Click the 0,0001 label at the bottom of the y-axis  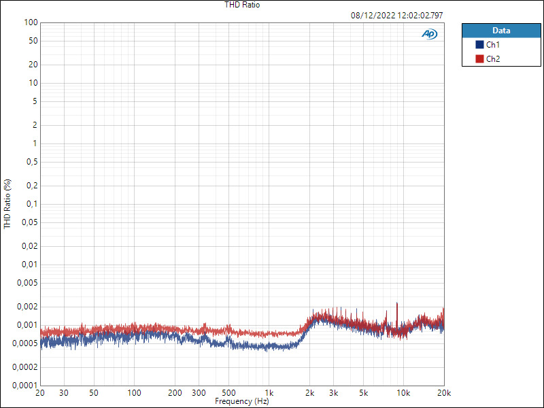[x=25, y=386]
